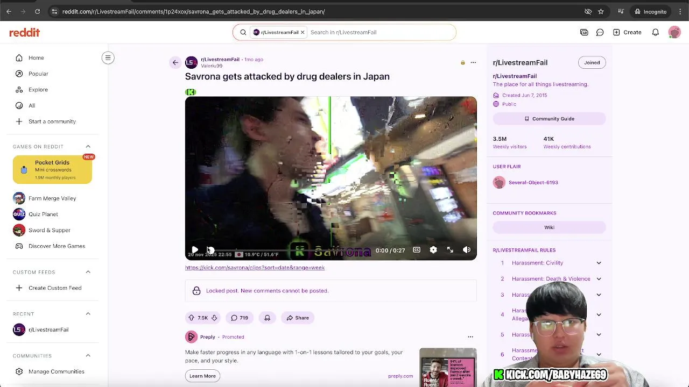The width and height of the screenshot is (689, 387).
Task: Open the chat bubble icon in the header
Action: 600,32
